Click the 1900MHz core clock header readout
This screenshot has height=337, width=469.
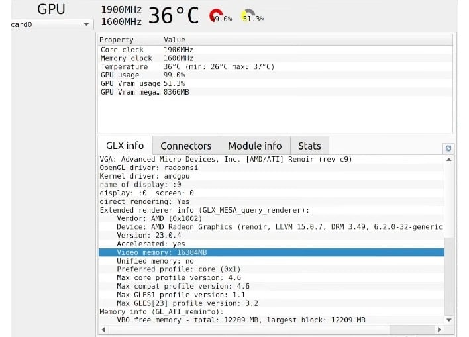[121, 9]
